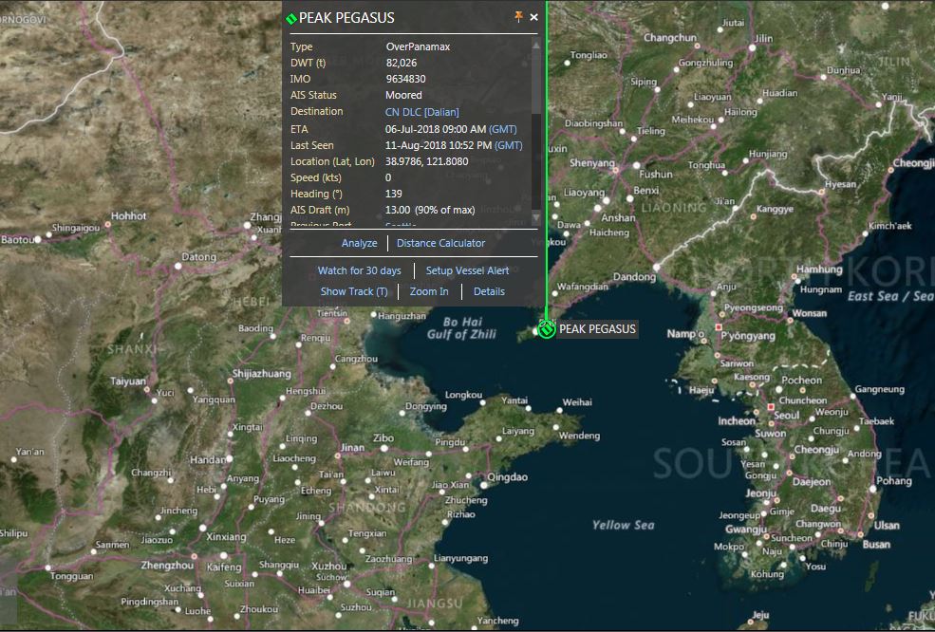This screenshot has height=632, width=935.
Task: Toggle GMT timezone beside Last Seen
Action: (x=509, y=145)
